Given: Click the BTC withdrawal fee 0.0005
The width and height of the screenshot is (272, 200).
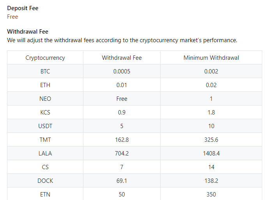Looking at the screenshot, I should [x=122, y=71].
